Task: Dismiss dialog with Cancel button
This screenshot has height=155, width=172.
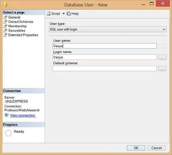Action: (157, 148)
